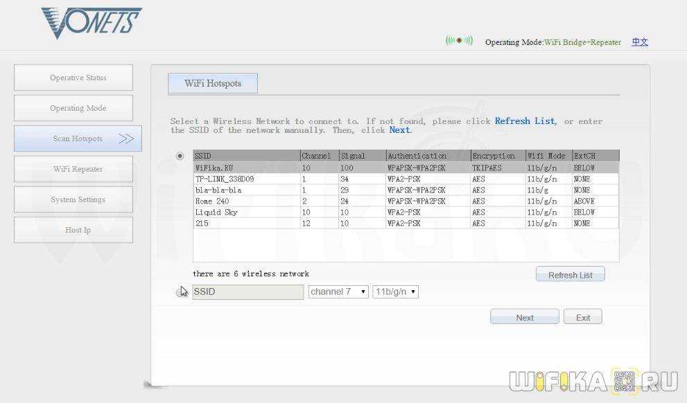Select the WiFi Hotspots tab
687x403 pixels.
pos(213,83)
